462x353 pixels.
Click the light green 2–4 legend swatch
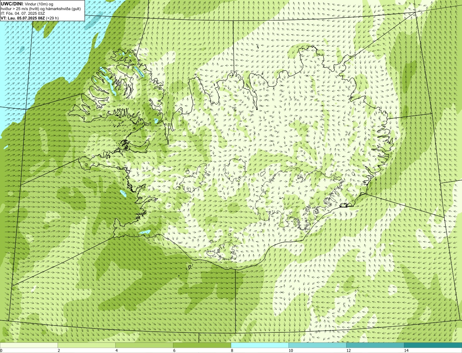point(87,345)
